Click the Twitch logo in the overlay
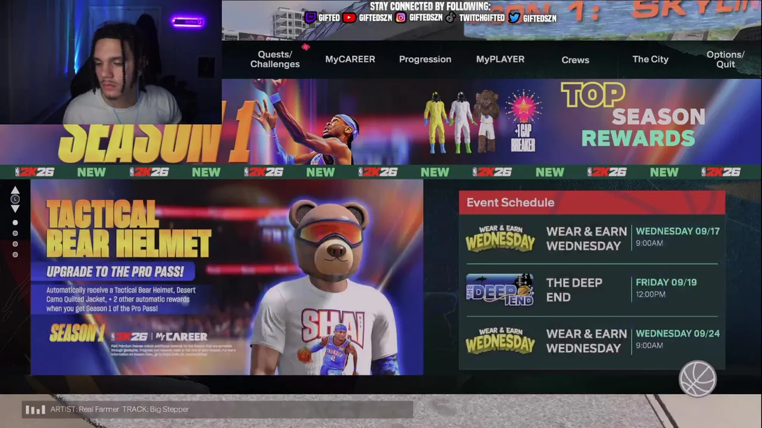The width and height of the screenshot is (762, 428). tap(310, 18)
